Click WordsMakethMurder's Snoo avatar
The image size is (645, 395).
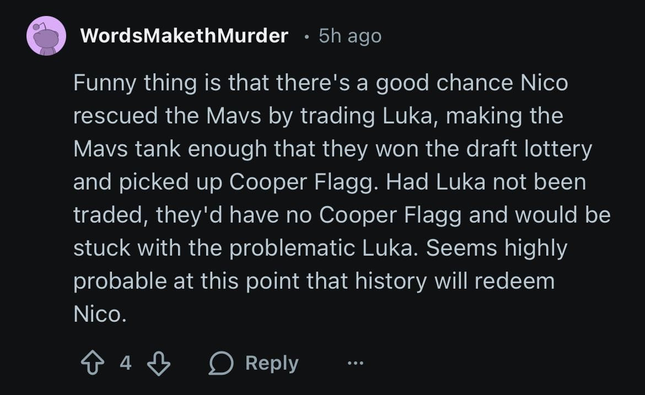pyautogui.click(x=47, y=36)
